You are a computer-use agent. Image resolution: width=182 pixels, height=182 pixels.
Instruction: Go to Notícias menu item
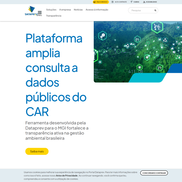pos(78,10)
